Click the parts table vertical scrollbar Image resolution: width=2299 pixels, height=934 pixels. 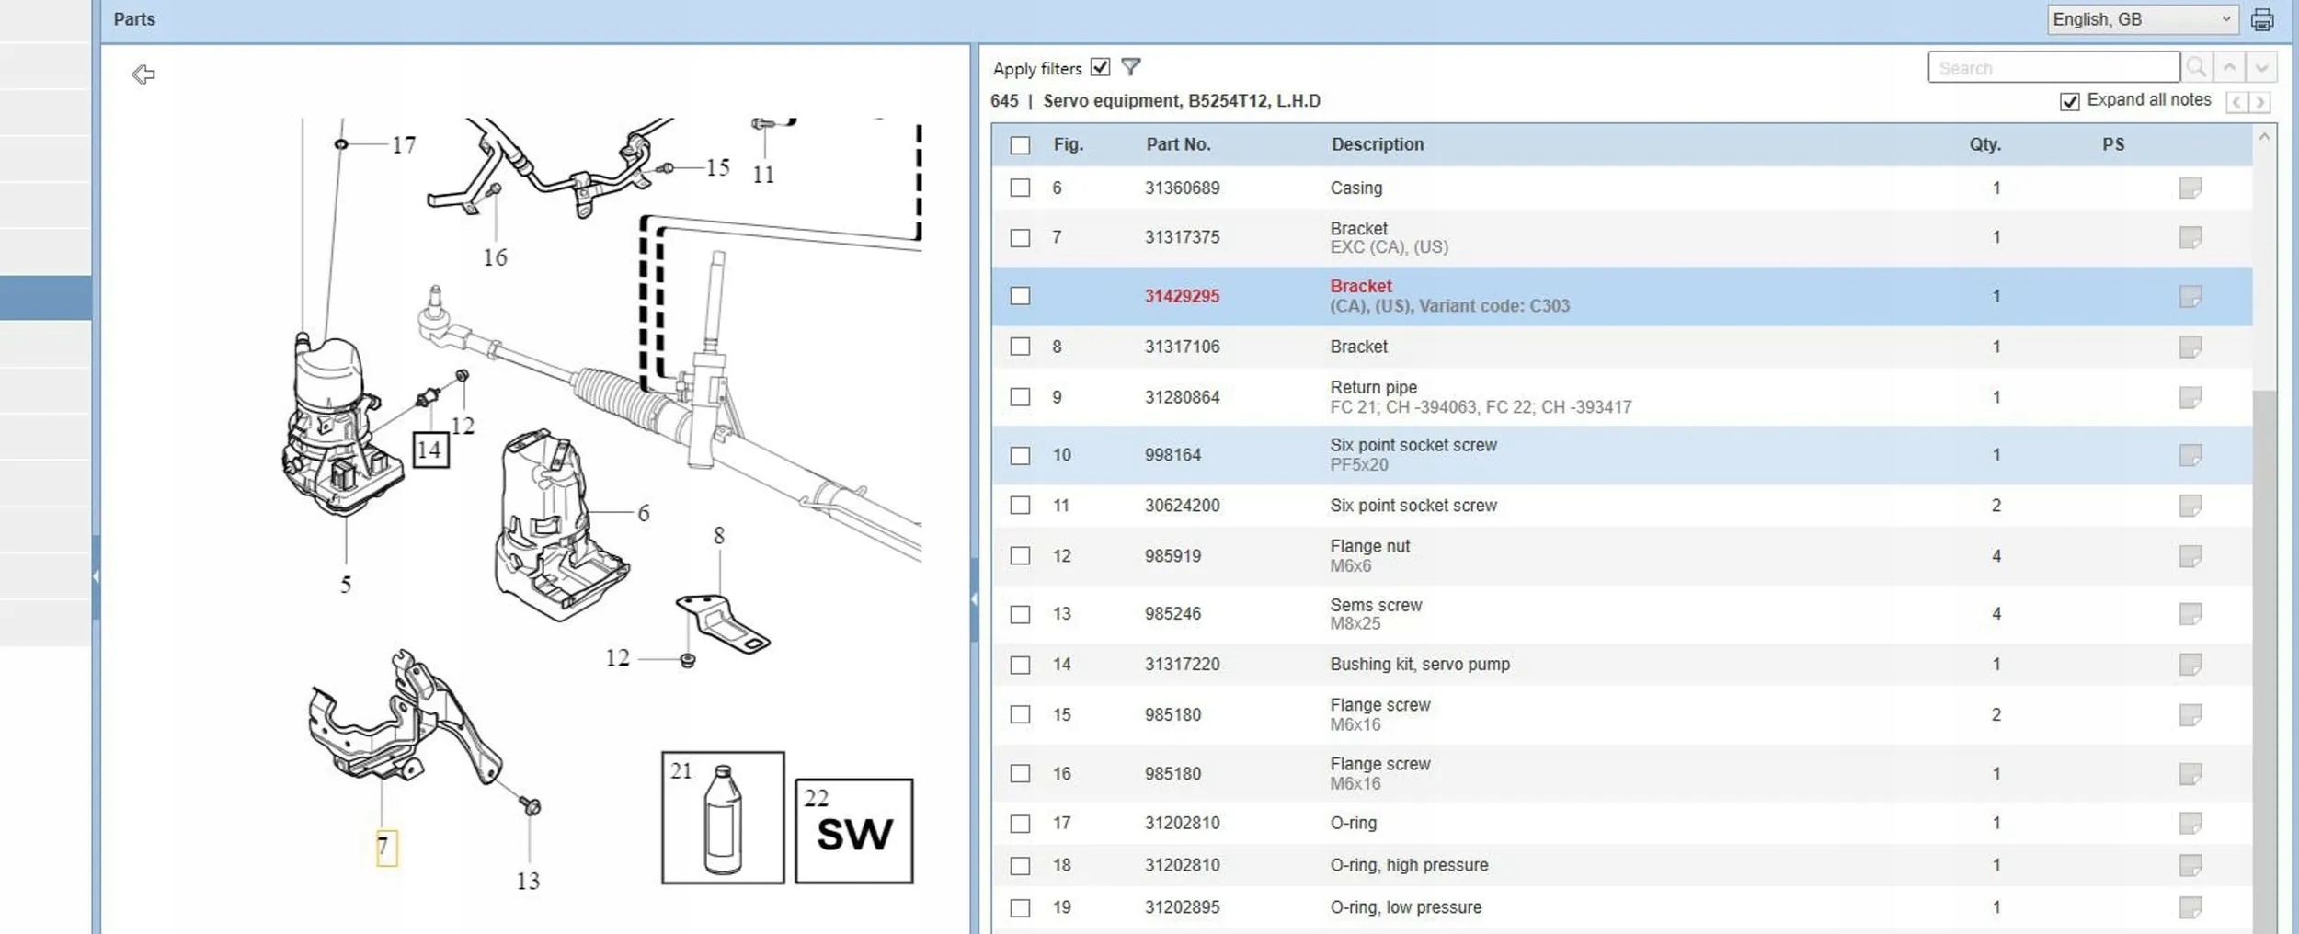(x=2264, y=662)
